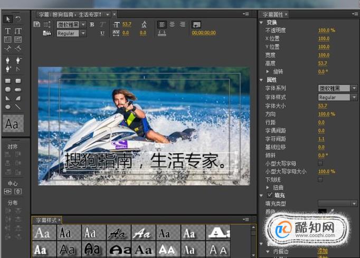Select the arrow Selection tool
Image resolution: width=360 pixels, height=258 pixels.
pos(8,20)
